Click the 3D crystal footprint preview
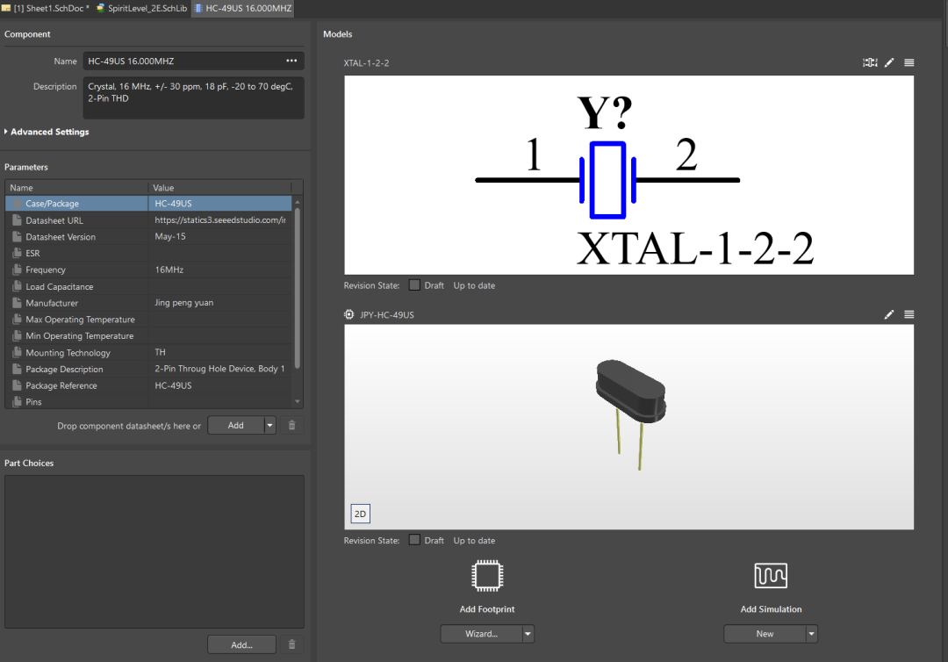 [x=628, y=427]
